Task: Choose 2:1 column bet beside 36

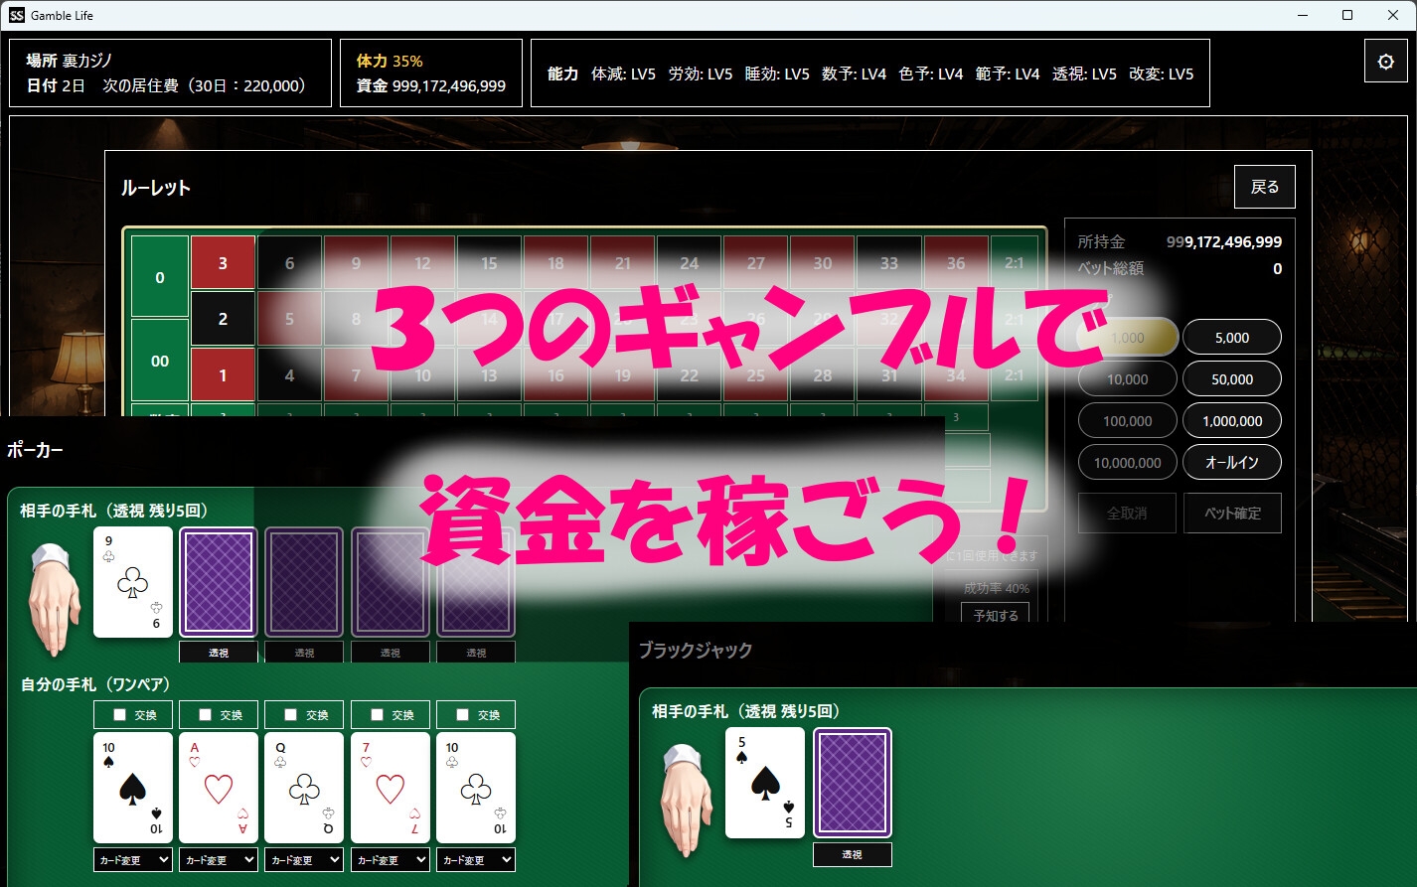Action: point(1015,263)
